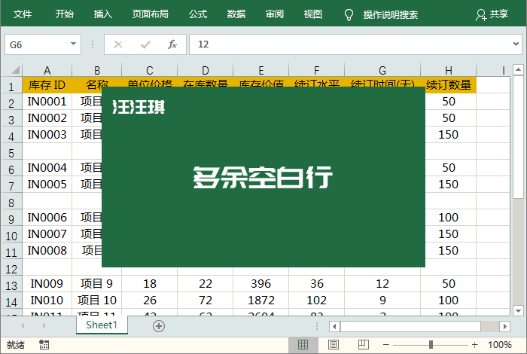Click the cancel X formula icon
Screen dimensions: 527x354
pyautogui.click(x=118, y=44)
